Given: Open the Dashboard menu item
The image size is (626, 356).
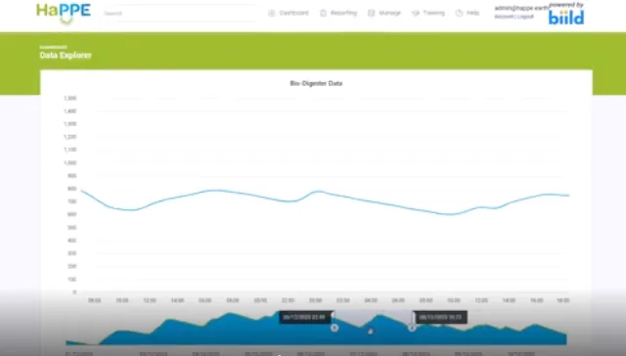Looking at the screenshot, I should tap(293, 13).
